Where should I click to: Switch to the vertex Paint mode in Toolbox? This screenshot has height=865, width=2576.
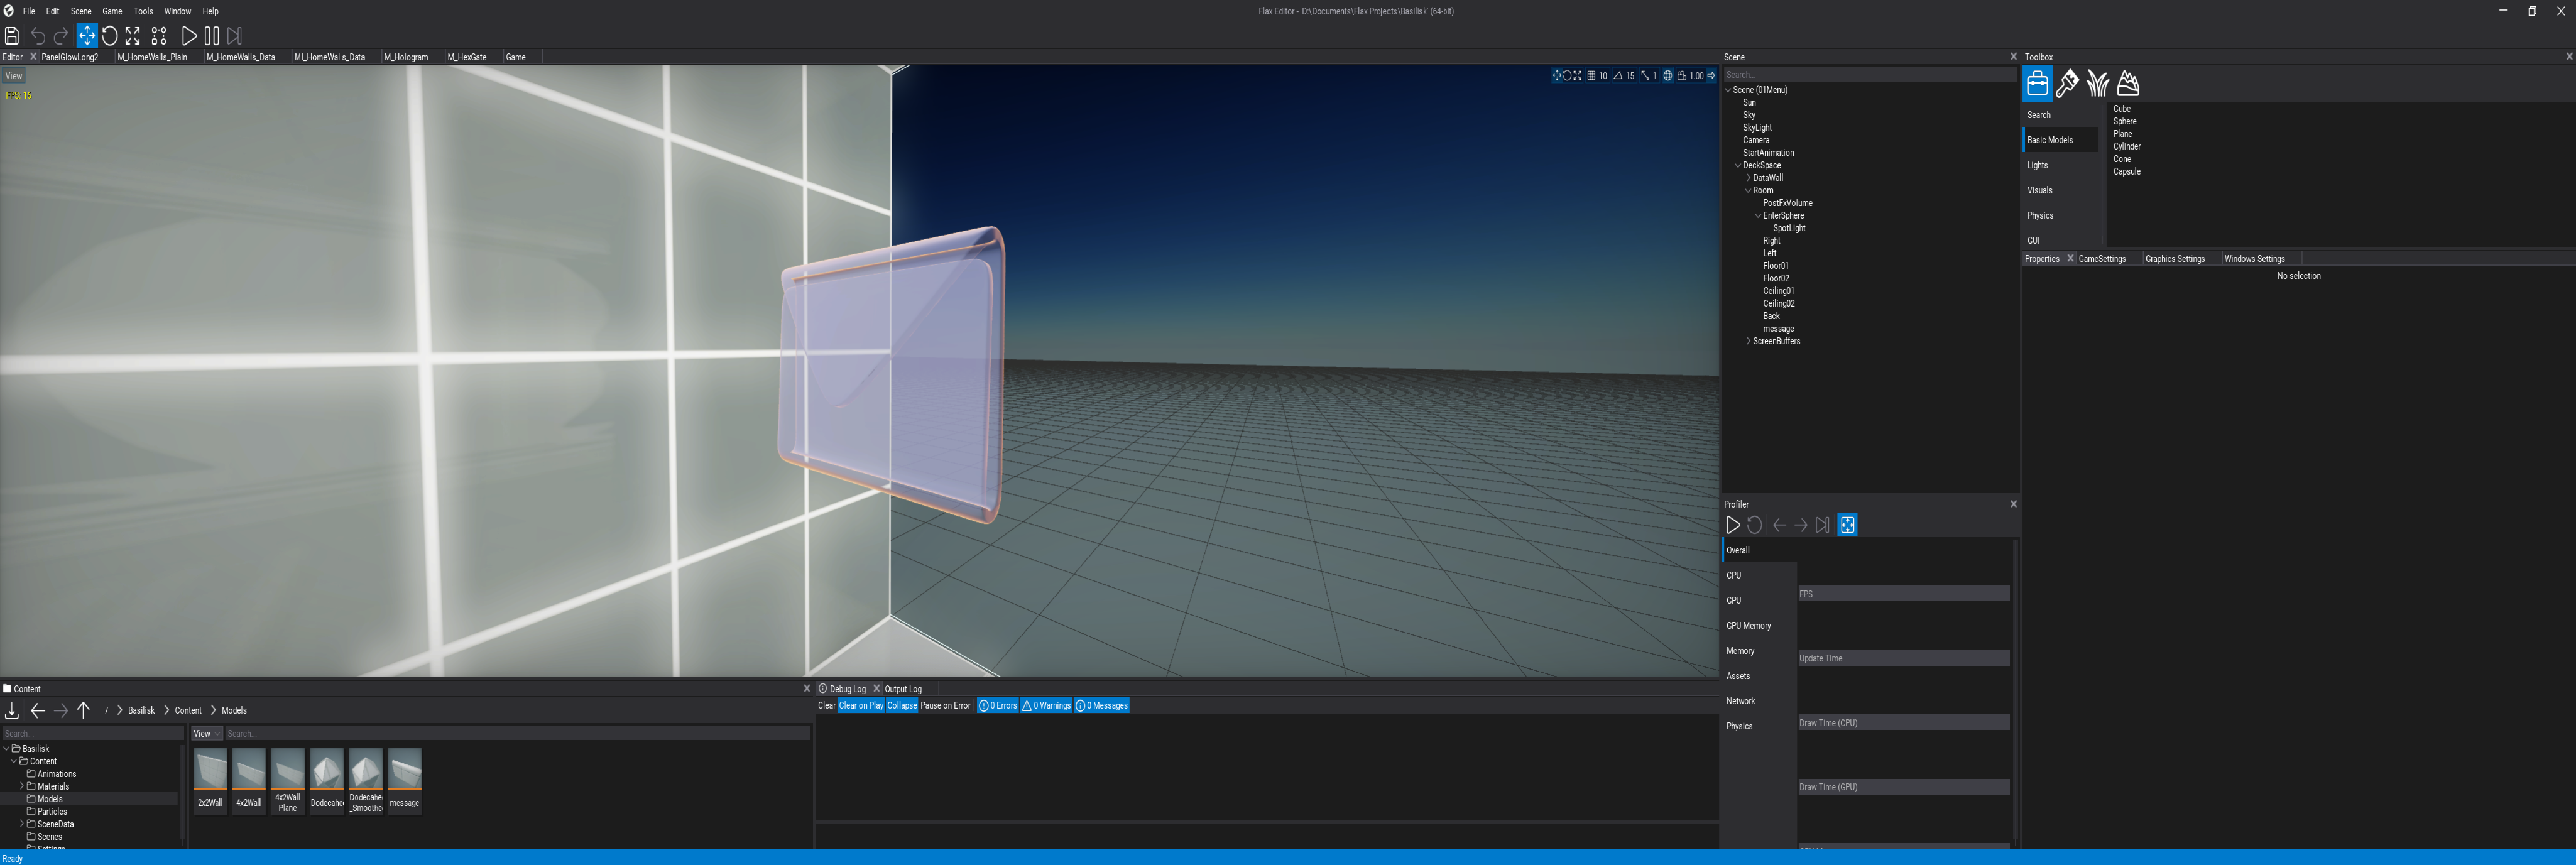(x=2067, y=84)
